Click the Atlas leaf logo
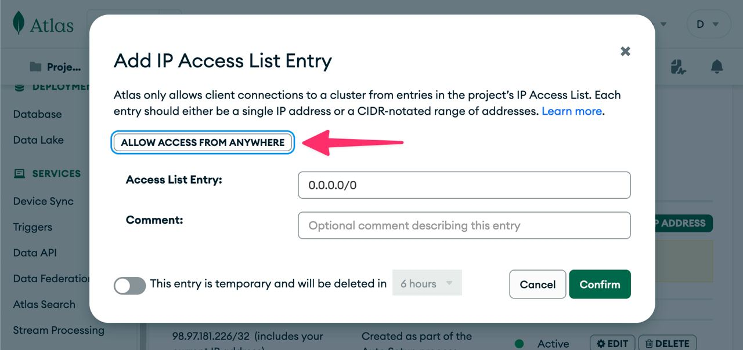 [18, 24]
